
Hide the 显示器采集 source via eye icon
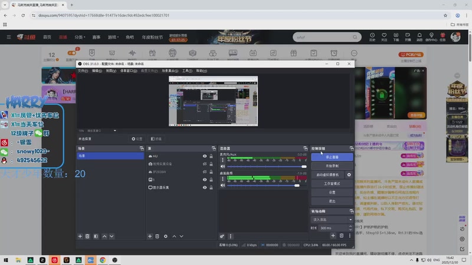coord(205,187)
